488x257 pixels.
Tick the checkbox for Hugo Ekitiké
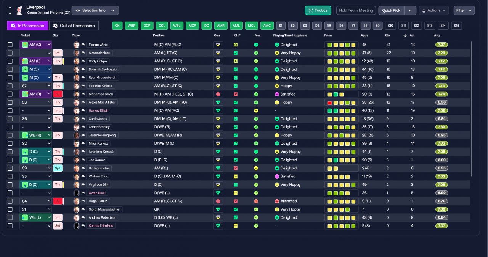pyautogui.click(x=10, y=201)
